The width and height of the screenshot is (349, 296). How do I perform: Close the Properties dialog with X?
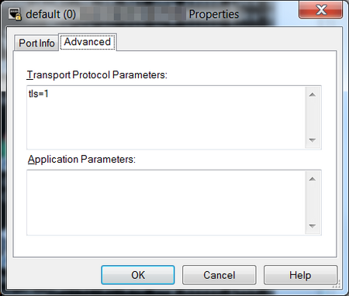321,10
